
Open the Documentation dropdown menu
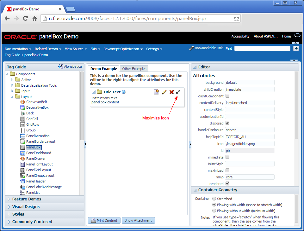coord(18,49)
